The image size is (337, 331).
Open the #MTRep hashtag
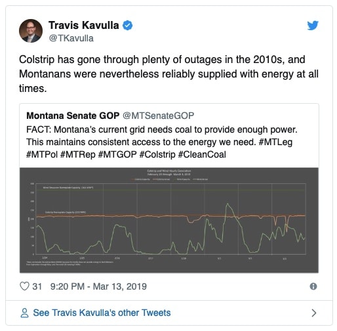click(x=78, y=154)
